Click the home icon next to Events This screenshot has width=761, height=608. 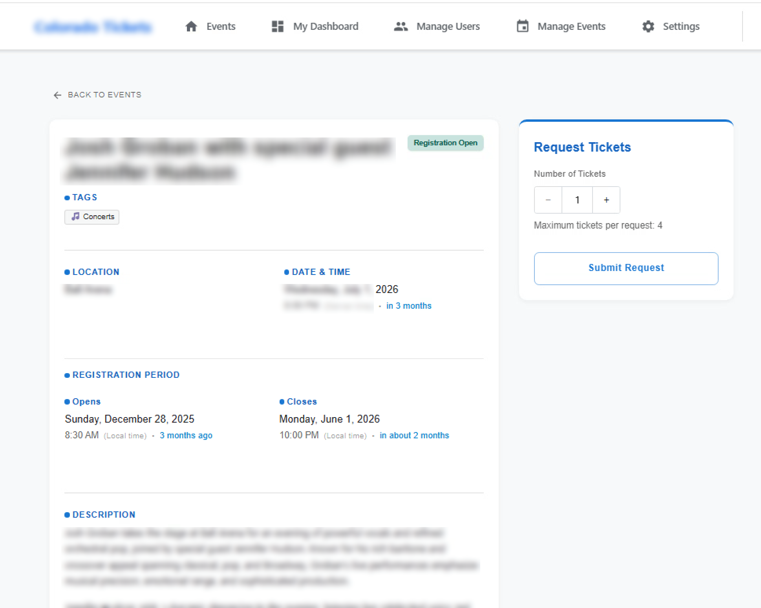[191, 26]
